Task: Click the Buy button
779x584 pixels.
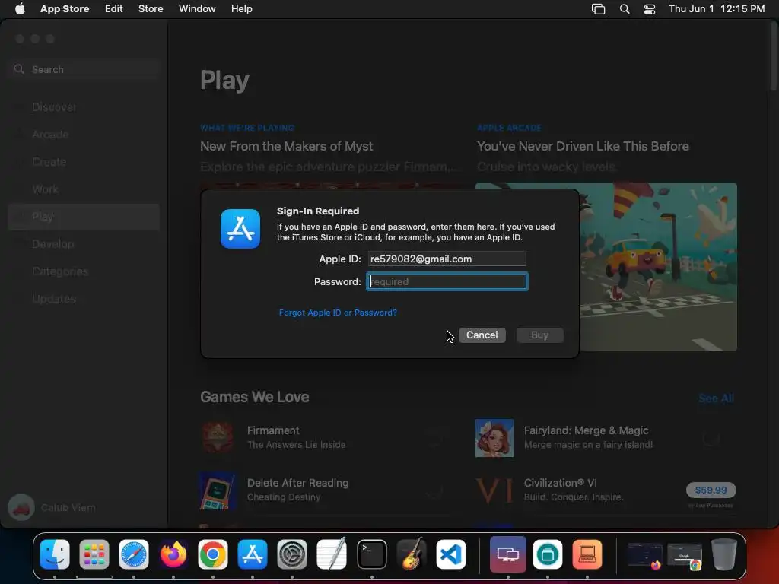Action: pyautogui.click(x=539, y=335)
